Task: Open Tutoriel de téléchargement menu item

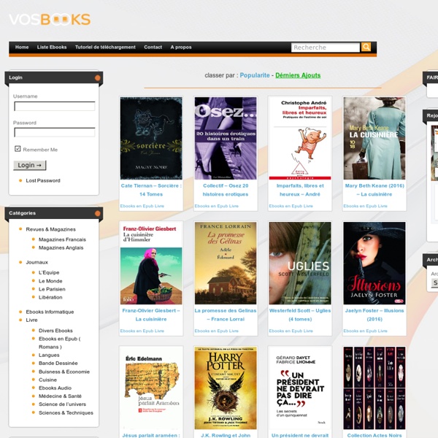Action: coord(105,47)
